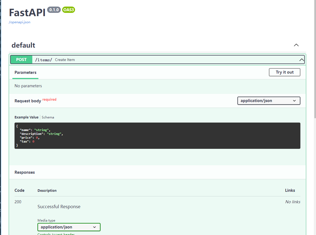Click the Try it out button
The height and width of the screenshot is (235, 316).
(285, 72)
